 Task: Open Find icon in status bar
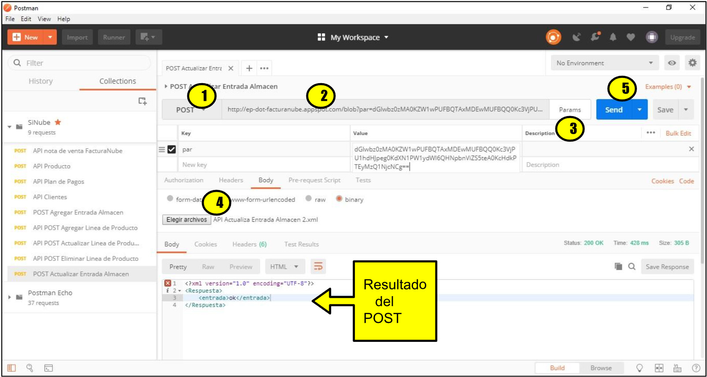30,368
